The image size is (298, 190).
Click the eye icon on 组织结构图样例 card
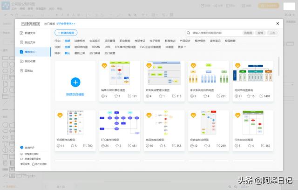pyautogui.click(x=236, y=96)
